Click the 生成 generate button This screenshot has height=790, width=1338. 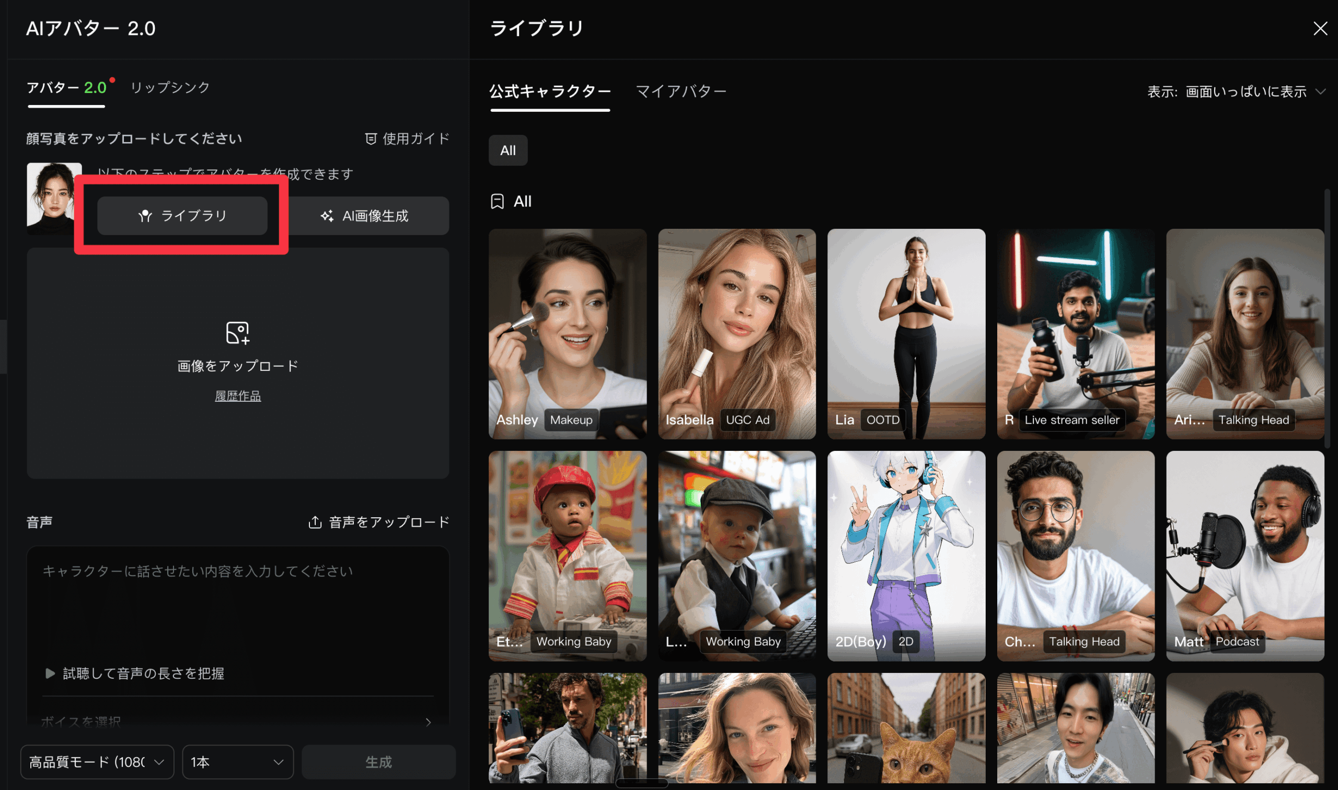pyautogui.click(x=378, y=762)
